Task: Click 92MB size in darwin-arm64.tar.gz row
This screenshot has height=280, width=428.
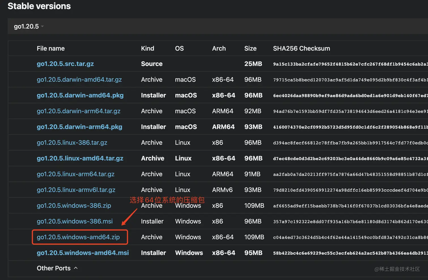Action: (253, 111)
